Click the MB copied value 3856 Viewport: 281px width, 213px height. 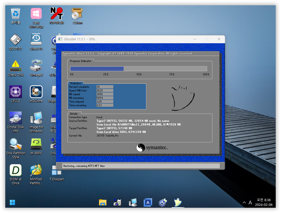[x=105, y=94]
